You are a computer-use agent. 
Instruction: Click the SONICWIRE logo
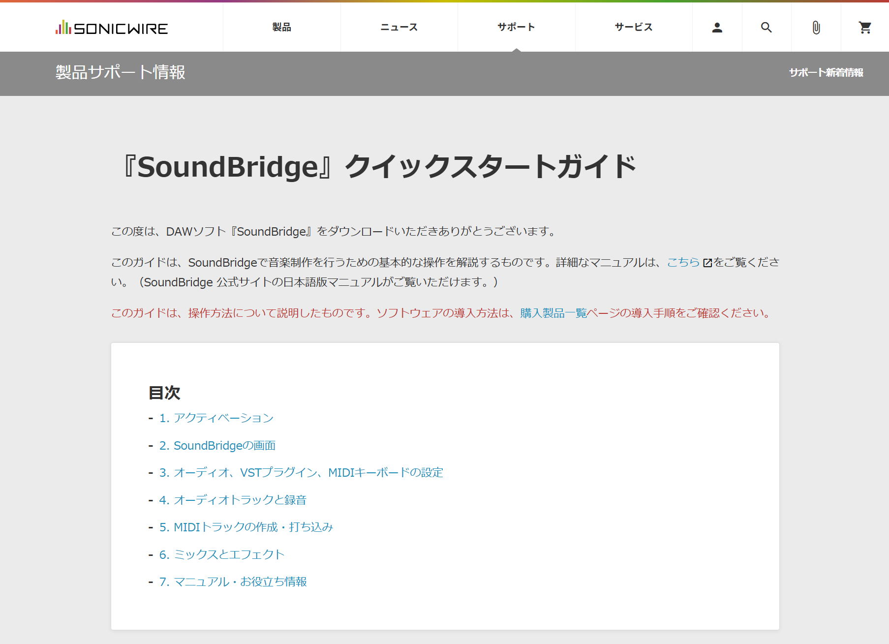[112, 28]
